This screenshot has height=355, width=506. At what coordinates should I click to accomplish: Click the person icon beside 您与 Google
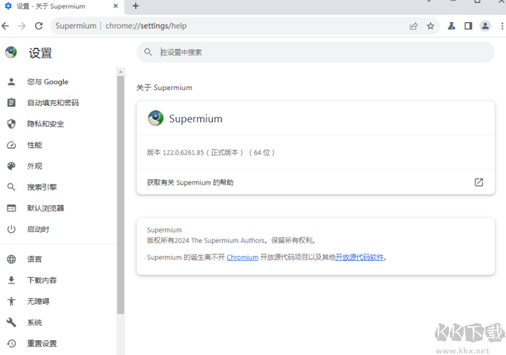pos(11,82)
